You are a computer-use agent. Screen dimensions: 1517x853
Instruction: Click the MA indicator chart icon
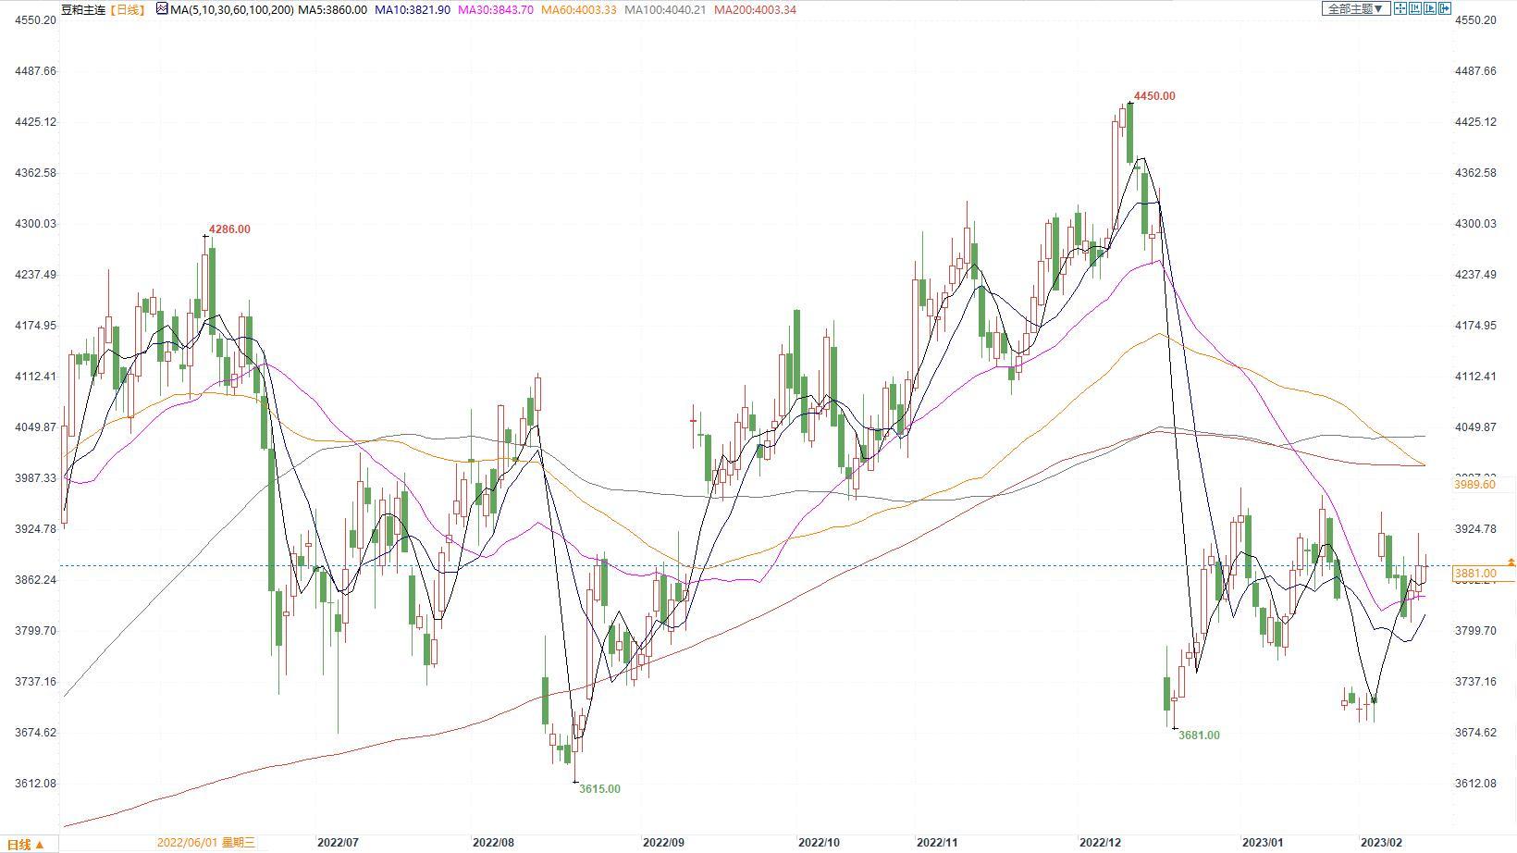162,9
